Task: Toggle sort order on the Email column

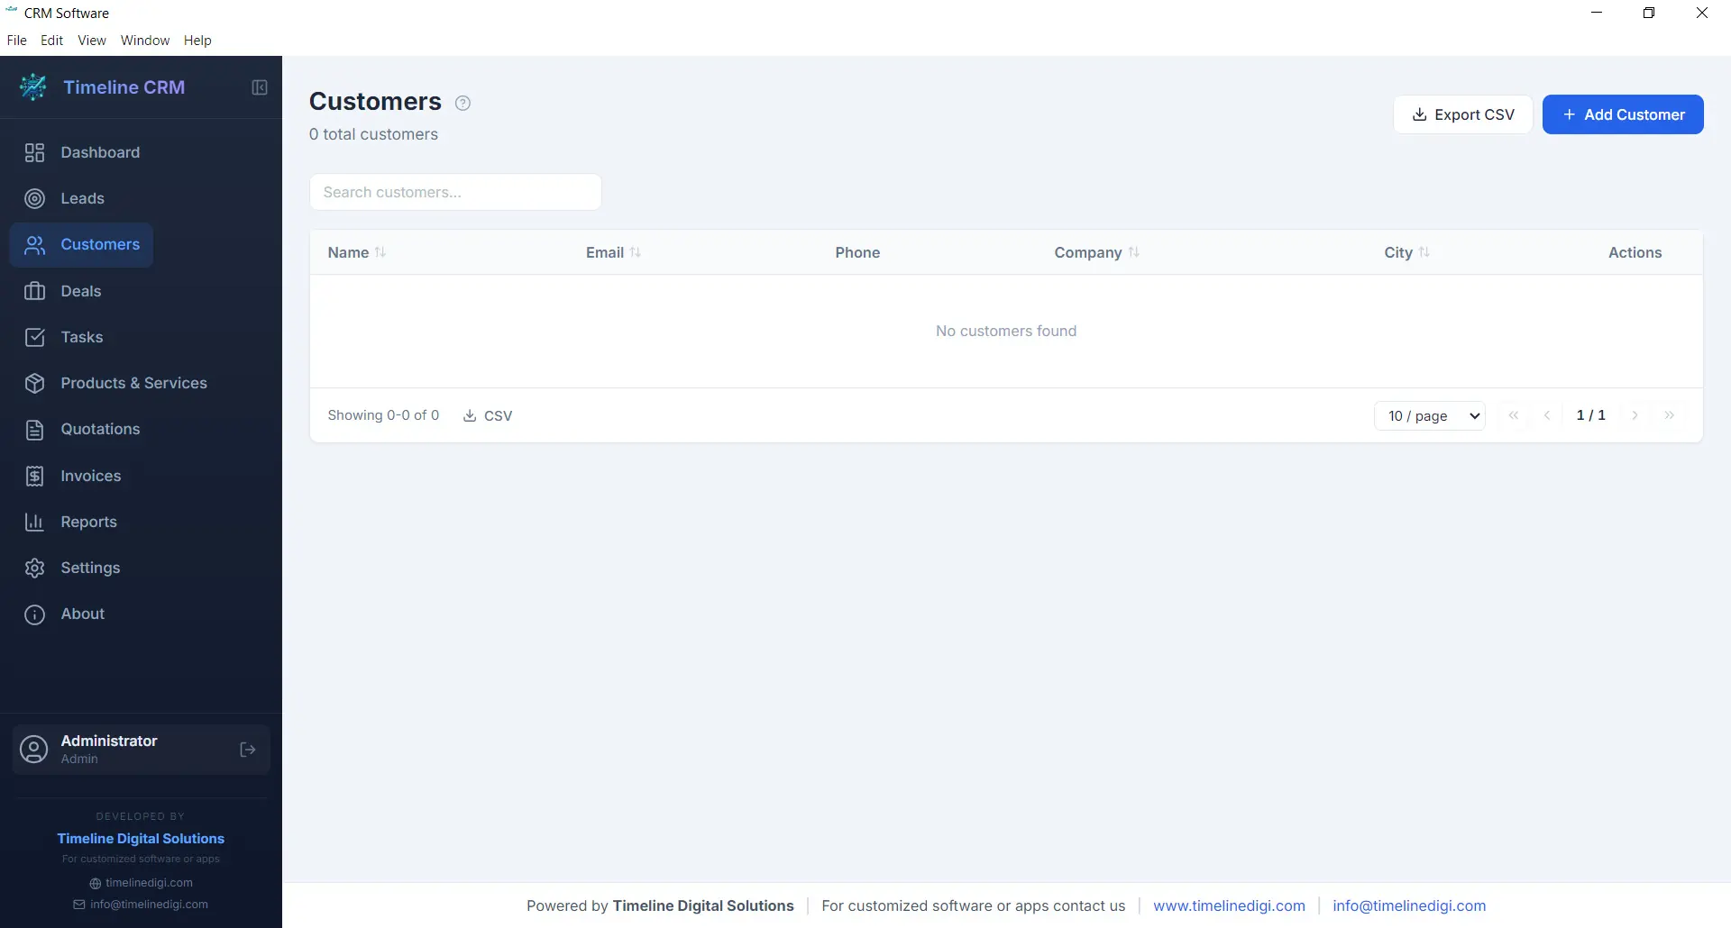Action: (x=637, y=252)
